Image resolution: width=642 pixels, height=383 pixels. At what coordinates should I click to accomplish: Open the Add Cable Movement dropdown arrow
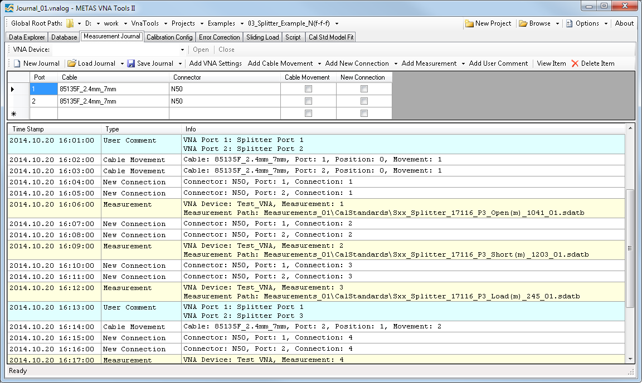(319, 63)
